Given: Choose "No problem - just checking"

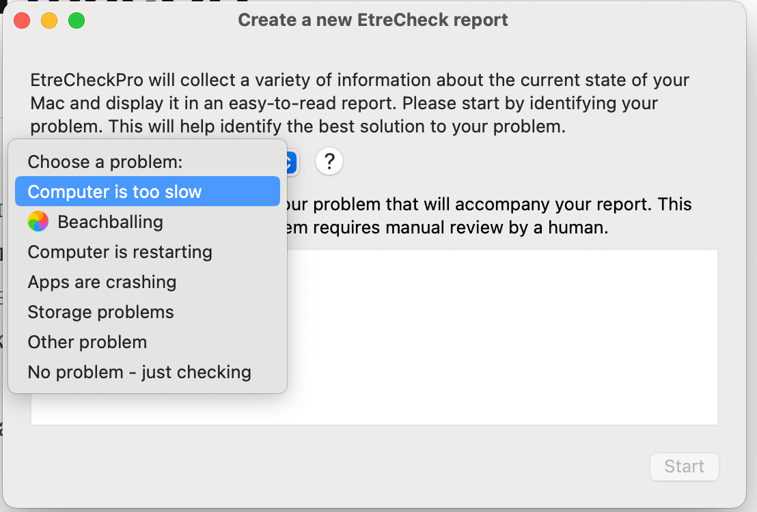Looking at the screenshot, I should coord(148,372).
